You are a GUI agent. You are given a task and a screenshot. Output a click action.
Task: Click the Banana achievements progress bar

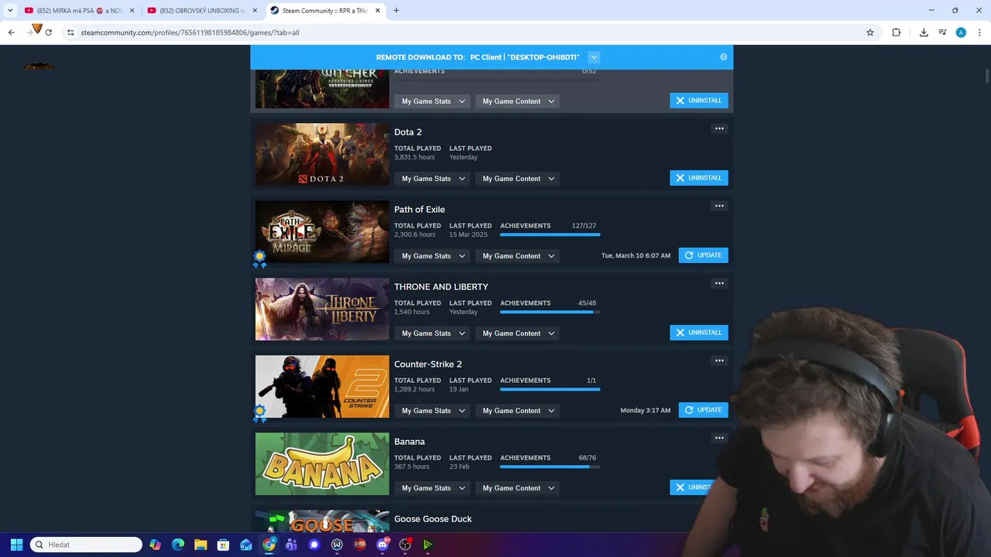coord(550,466)
